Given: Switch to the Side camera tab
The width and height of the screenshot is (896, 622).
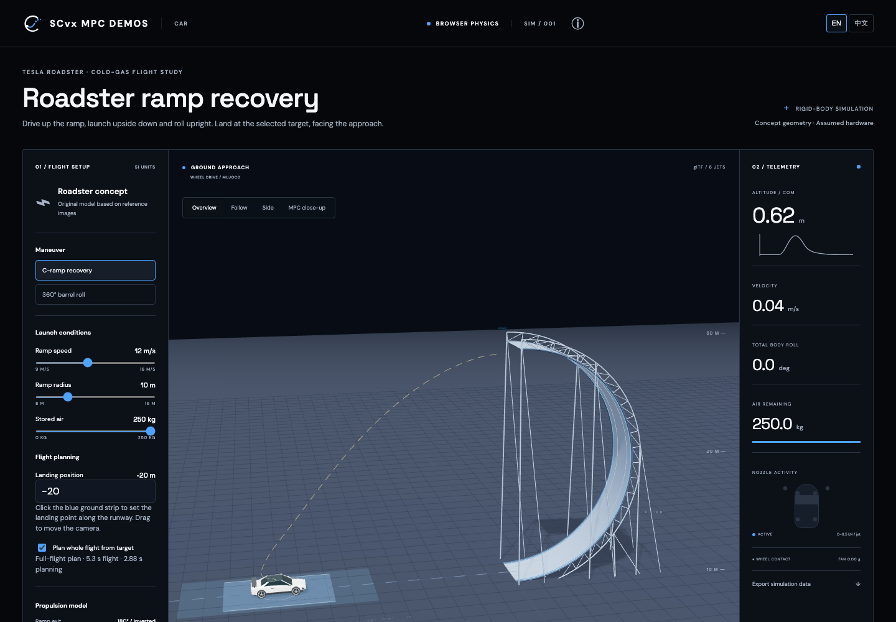Looking at the screenshot, I should click(x=268, y=208).
